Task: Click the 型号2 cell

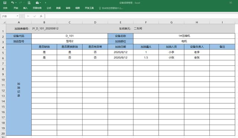Action: pos(70,41)
